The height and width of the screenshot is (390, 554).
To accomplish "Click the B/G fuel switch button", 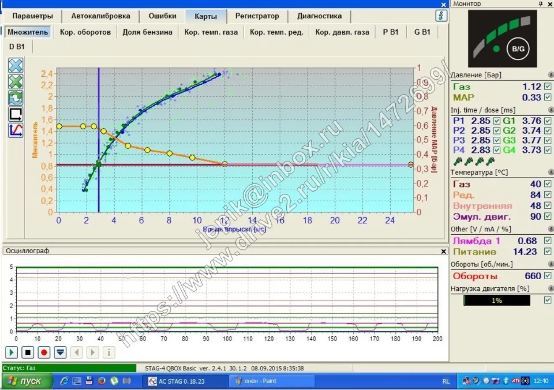I will (518, 49).
